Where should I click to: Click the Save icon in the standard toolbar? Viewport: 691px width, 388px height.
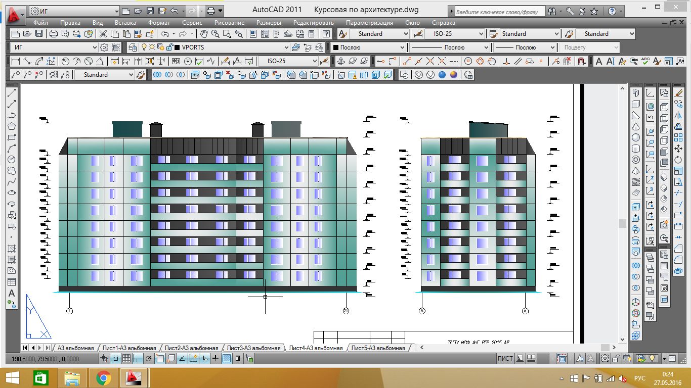(38, 34)
